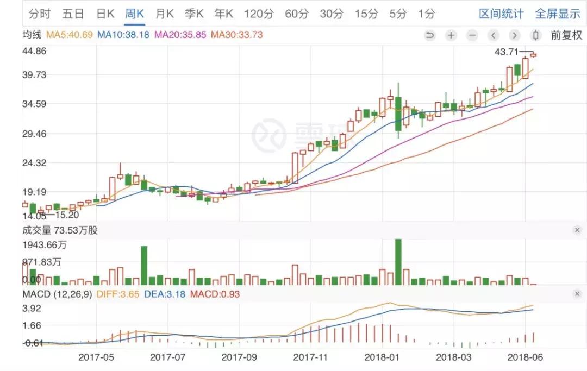587x371 pixels.
Task: Enter fullscreen via 全屏显示
Action: tap(557, 13)
